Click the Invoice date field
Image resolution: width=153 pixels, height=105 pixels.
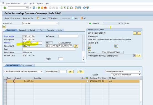tap(29, 36)
